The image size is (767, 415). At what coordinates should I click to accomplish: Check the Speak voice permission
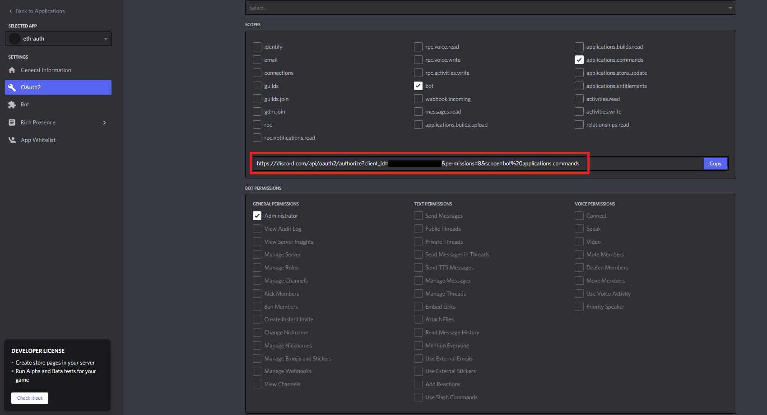click(579, 229)
